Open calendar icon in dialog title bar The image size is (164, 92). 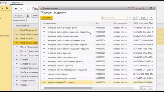tap(133, 8)
